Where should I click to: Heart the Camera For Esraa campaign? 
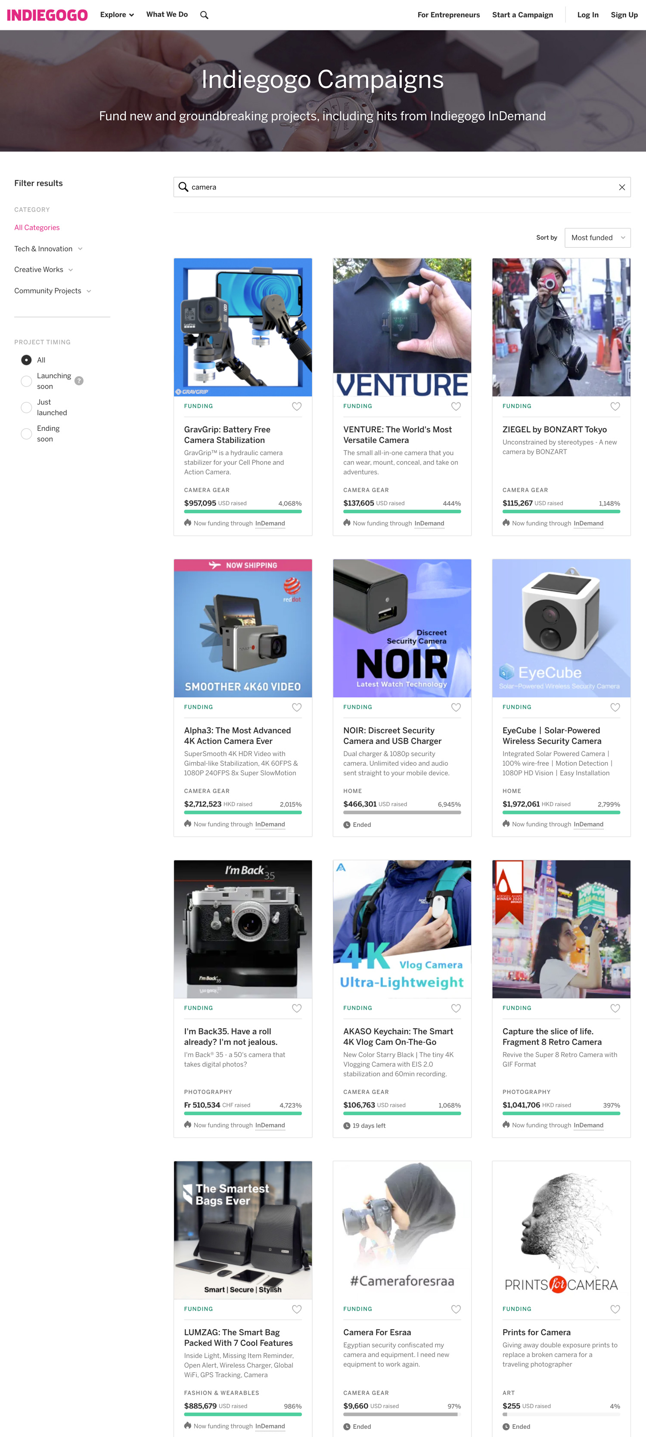[x=456, y=1309]
